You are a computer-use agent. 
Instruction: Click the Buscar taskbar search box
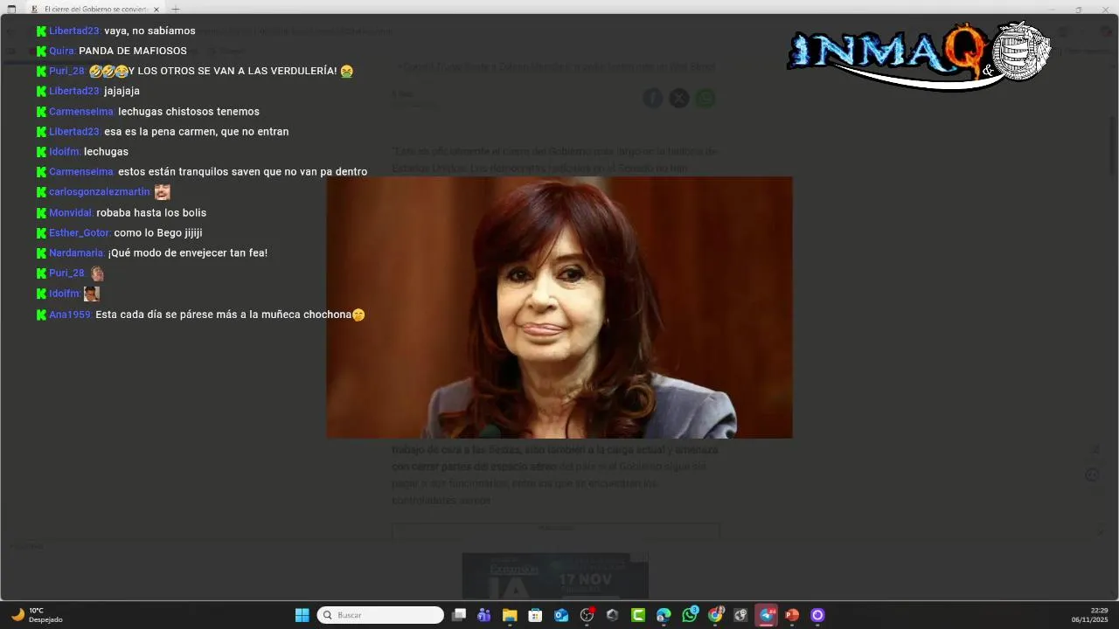380,615
